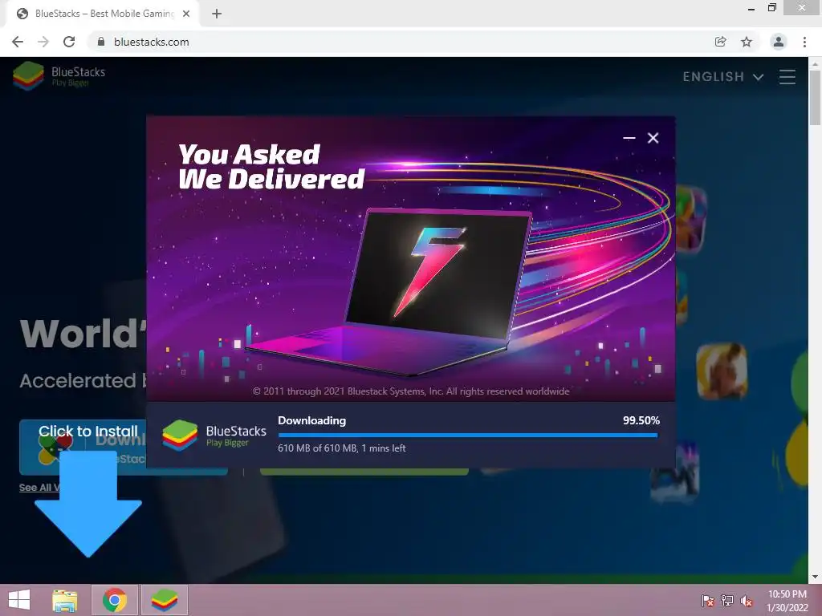Click the page vertical scrollbar thumb

pos(815,97)
